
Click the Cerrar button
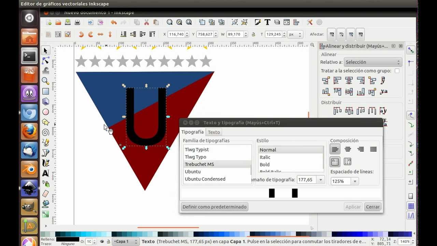tap(373, 207)
